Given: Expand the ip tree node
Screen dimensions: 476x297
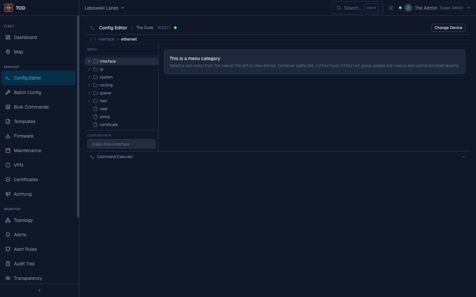Looking at the screenshot, I should (x=89, y=69).
